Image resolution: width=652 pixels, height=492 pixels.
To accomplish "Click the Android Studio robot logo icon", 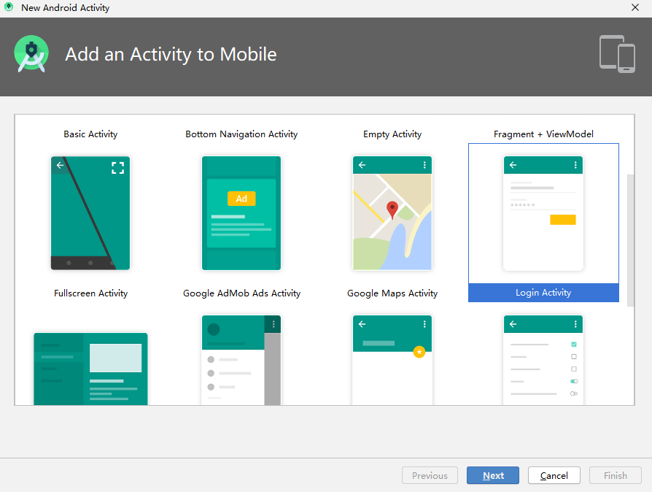I will click(x=31, y=54).
